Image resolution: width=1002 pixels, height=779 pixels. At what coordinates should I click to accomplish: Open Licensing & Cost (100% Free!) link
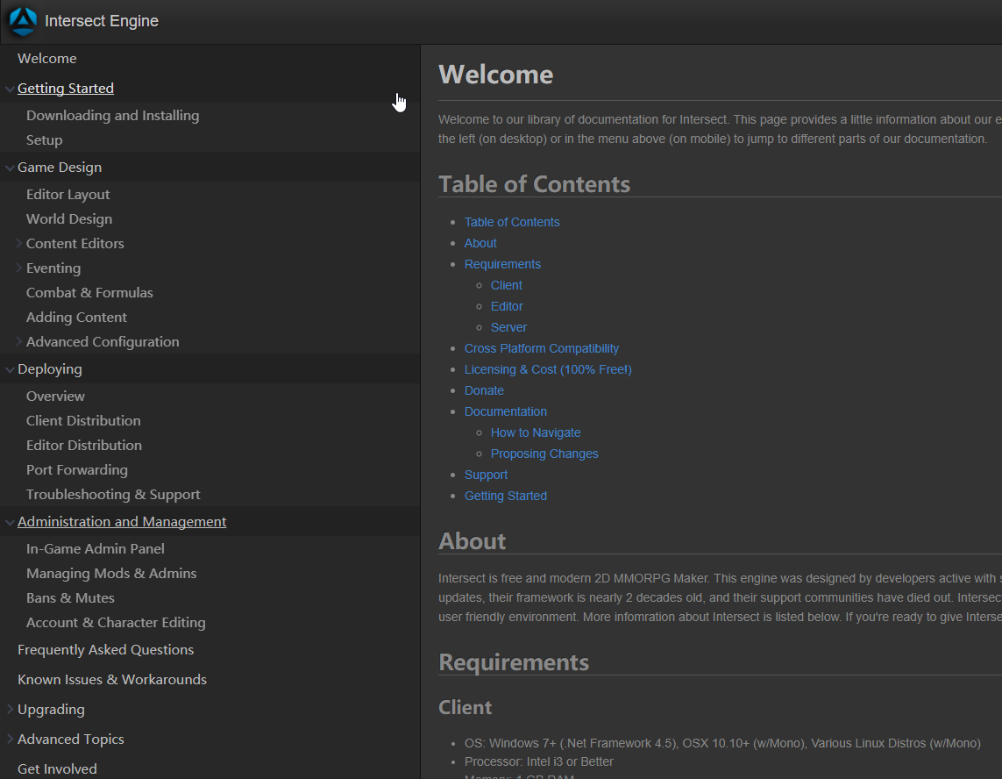click(x=548, y=369)
